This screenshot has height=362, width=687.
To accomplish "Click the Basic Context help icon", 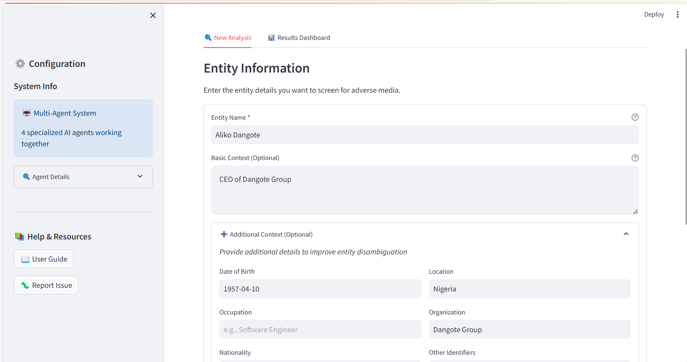I will click(635, 158).
